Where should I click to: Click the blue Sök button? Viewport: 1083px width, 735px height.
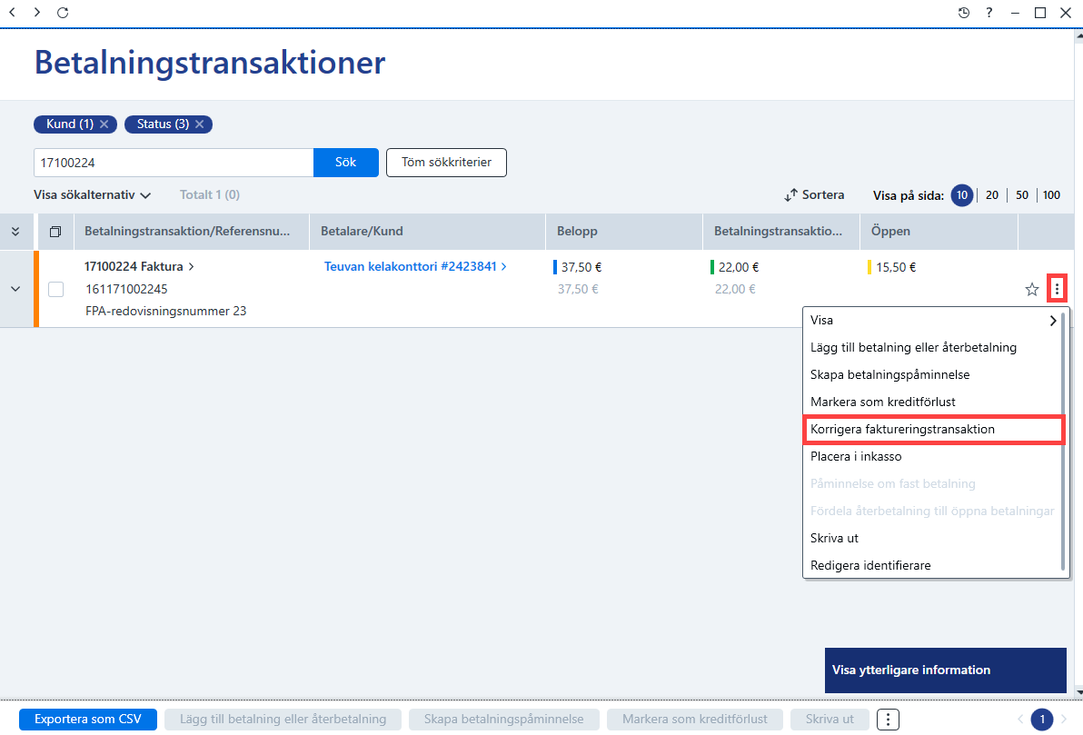pyautogui.click(x=346, y=163)
